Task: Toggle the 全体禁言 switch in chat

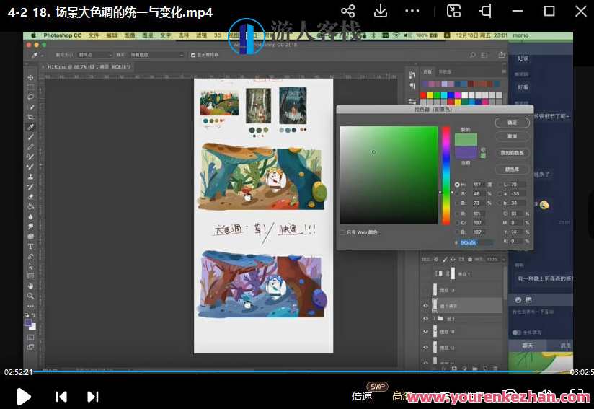Action: [x=517, y=333]
